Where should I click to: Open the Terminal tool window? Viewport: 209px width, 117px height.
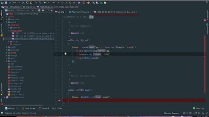(x=43, y=108)
